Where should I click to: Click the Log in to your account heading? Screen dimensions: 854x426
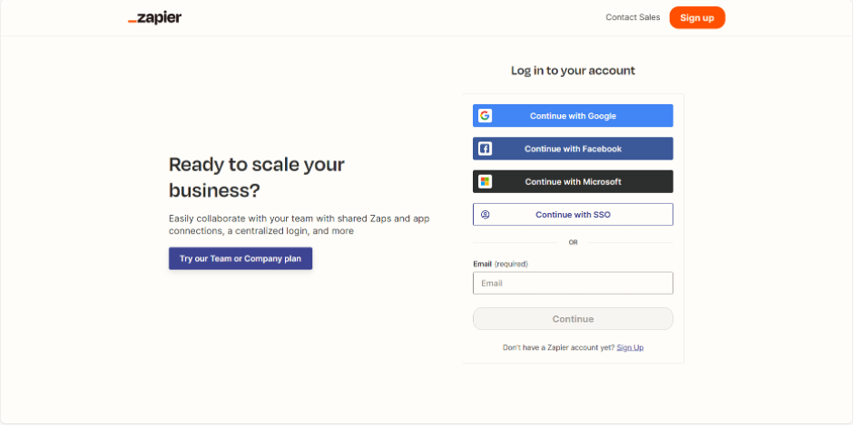(573, 71)
